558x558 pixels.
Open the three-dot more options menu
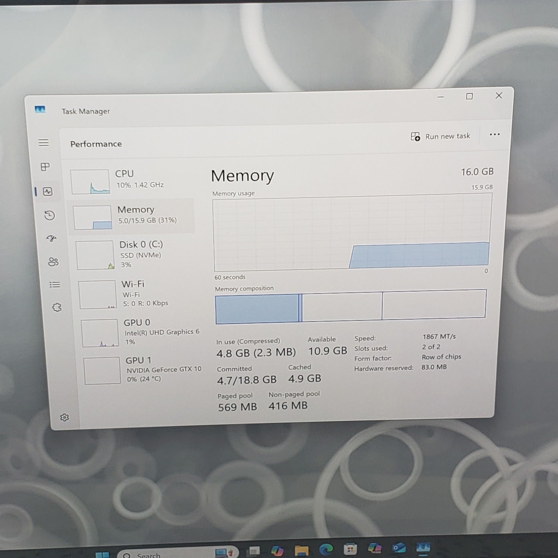click(x=494, y=135)
